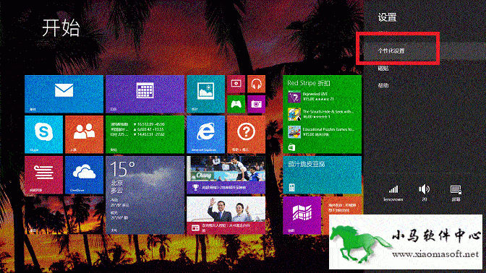
Task: Open the Photos tile
Action: pyautogui.click(x=205, y=94)
